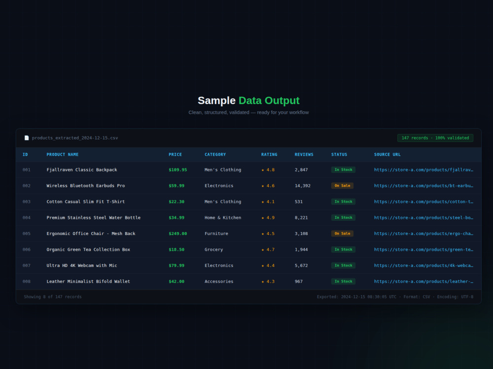Select Organic Green Tea Collection Box name
This screenshot has width=493, height=369.
(88, 250)
